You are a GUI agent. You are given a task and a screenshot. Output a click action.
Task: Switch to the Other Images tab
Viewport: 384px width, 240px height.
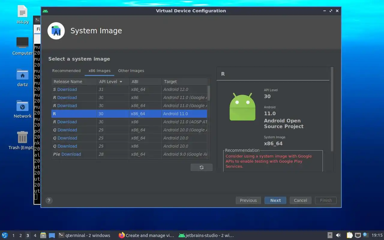point(131,71)
